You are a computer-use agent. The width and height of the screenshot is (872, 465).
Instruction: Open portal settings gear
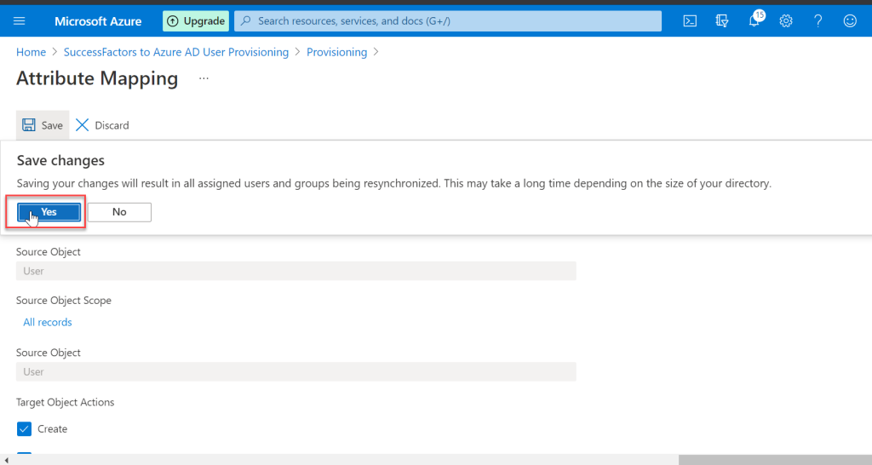tap(786, 21)
